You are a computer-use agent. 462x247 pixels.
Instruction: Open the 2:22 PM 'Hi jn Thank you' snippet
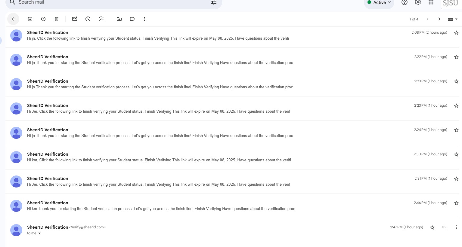click(x=160, y=63)
